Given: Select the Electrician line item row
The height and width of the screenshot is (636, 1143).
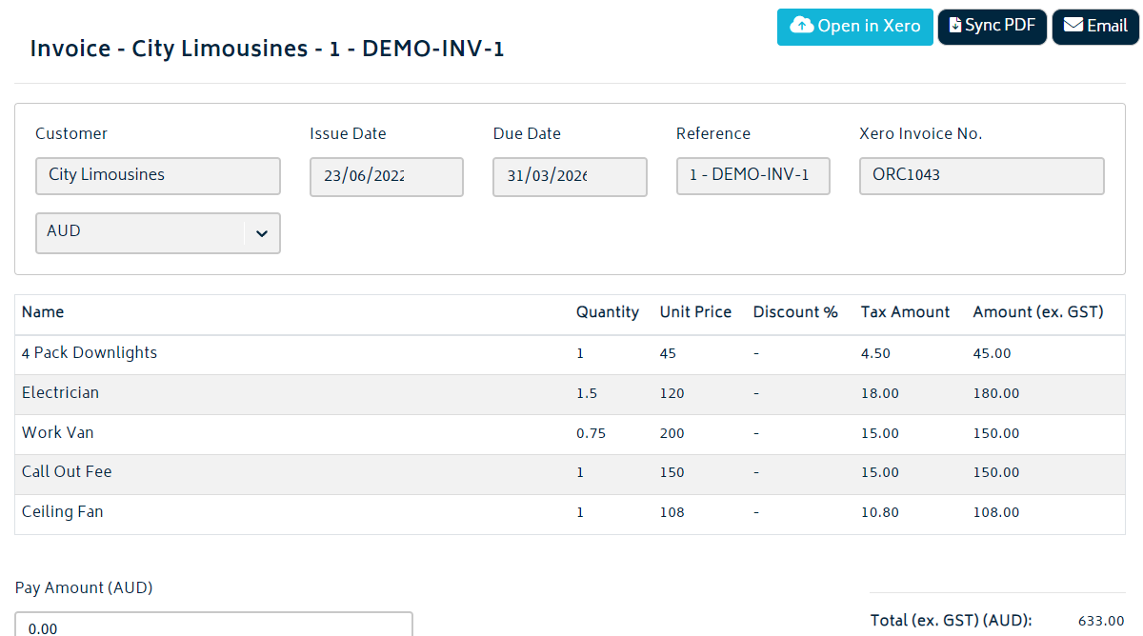Looking at the screenshot, I should [61, 393].
